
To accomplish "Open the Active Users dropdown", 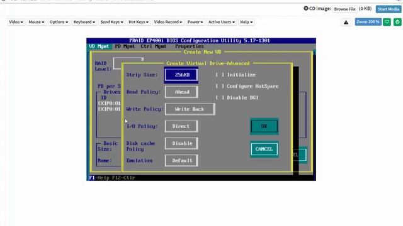I will [221, 22].
